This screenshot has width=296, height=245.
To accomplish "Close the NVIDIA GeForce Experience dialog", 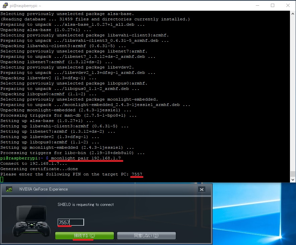I will pyautogui.click(x=202, y=190).
